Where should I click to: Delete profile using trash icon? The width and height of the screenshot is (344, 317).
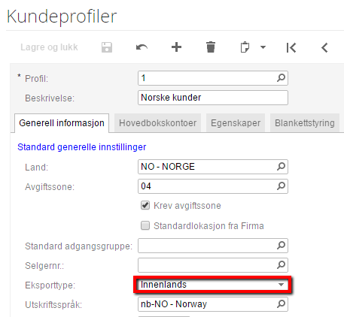211,47
